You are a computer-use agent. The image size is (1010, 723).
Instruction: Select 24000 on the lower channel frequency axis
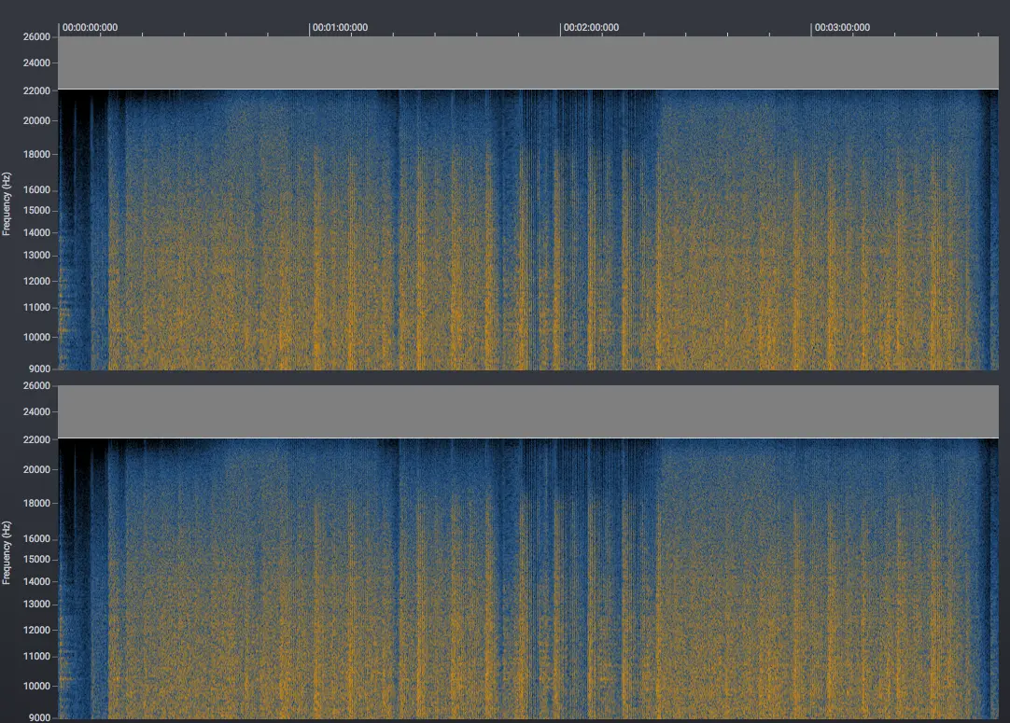37,412
